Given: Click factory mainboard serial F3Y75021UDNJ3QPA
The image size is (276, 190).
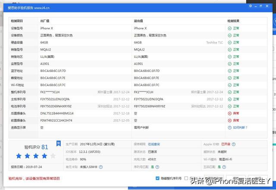Looking at the screenshot, I should coord(55,99).
